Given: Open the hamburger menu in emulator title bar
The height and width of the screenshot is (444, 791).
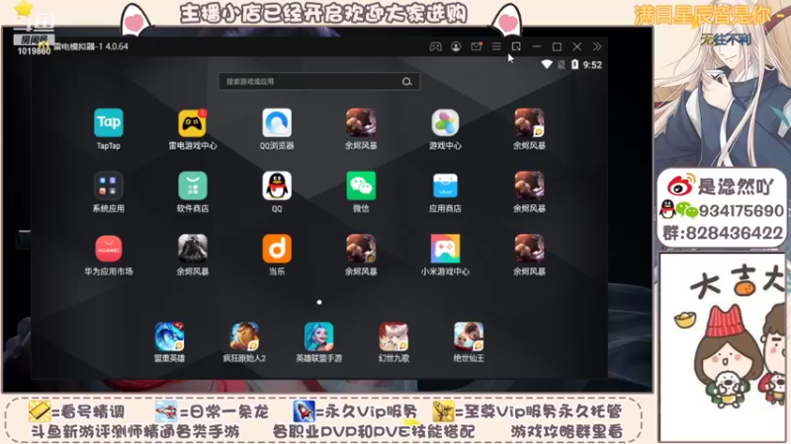Looking at the screenshot, I should point(496,46).
